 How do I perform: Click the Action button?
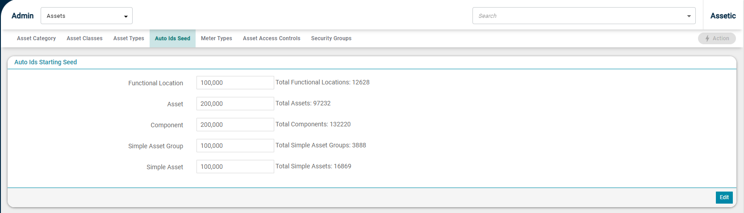click(x=717, y=38)
